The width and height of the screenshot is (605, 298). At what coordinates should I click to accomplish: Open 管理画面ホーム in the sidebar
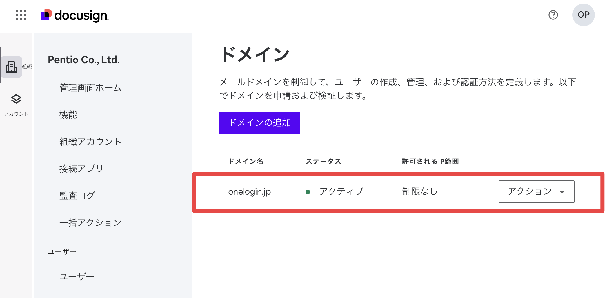pyautogui.click(x=90, y=88)
